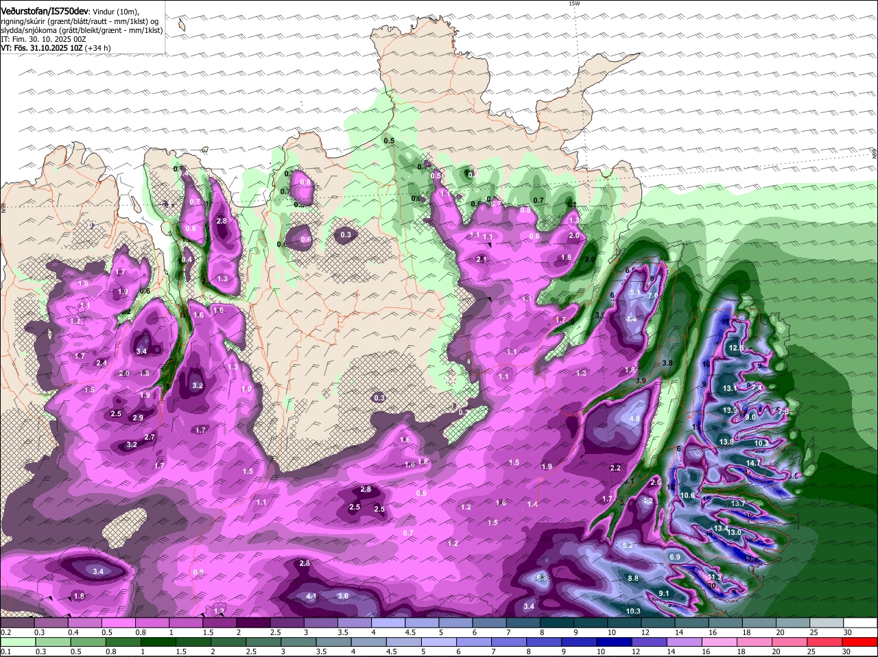Click the 3.6 precipitation value on the map
Image resolution: width=878 pixels, height=657 pixels.
pyautogui.click(x=343, y=596)
